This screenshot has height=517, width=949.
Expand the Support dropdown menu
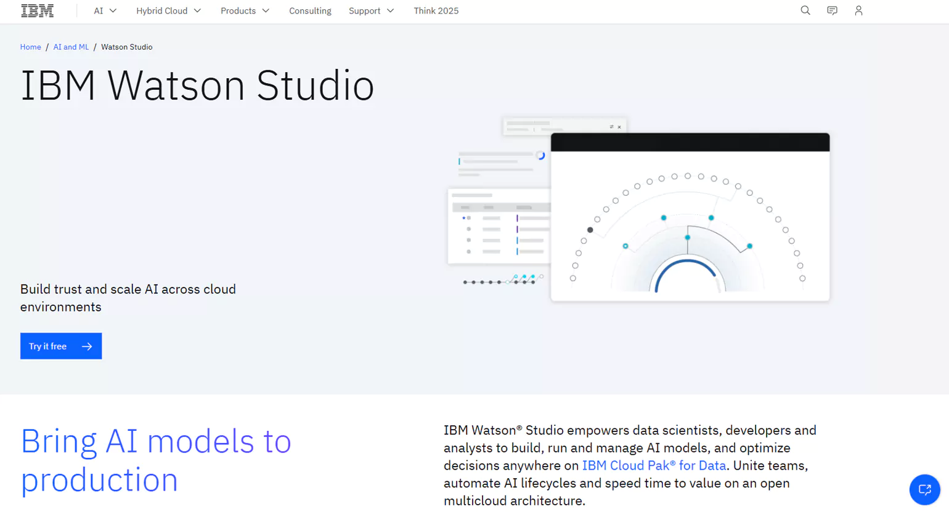tap(370, 10)
